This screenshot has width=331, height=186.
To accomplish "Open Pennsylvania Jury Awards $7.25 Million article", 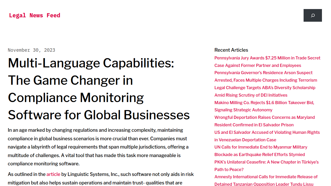I will coord(267,62).
